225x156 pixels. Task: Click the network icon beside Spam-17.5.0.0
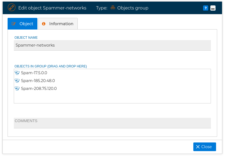[17, 73]
